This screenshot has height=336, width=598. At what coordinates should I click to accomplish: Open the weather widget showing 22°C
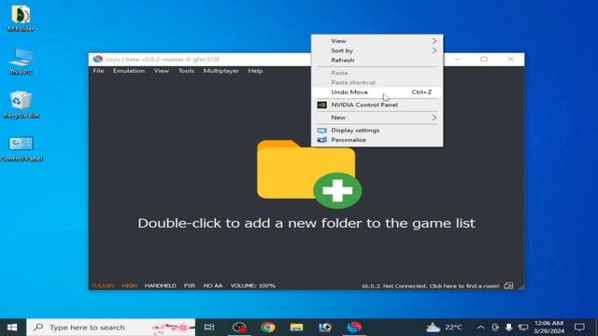[x=444, y=328]
